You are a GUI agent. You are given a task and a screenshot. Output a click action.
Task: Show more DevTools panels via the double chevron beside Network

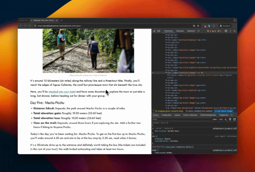click(198, 31)
